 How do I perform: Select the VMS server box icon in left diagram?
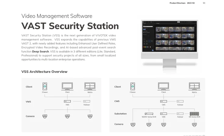[67, 101]
